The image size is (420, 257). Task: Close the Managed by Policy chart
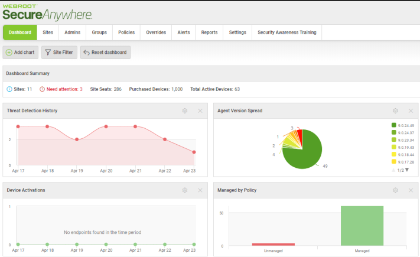(411, 190)
